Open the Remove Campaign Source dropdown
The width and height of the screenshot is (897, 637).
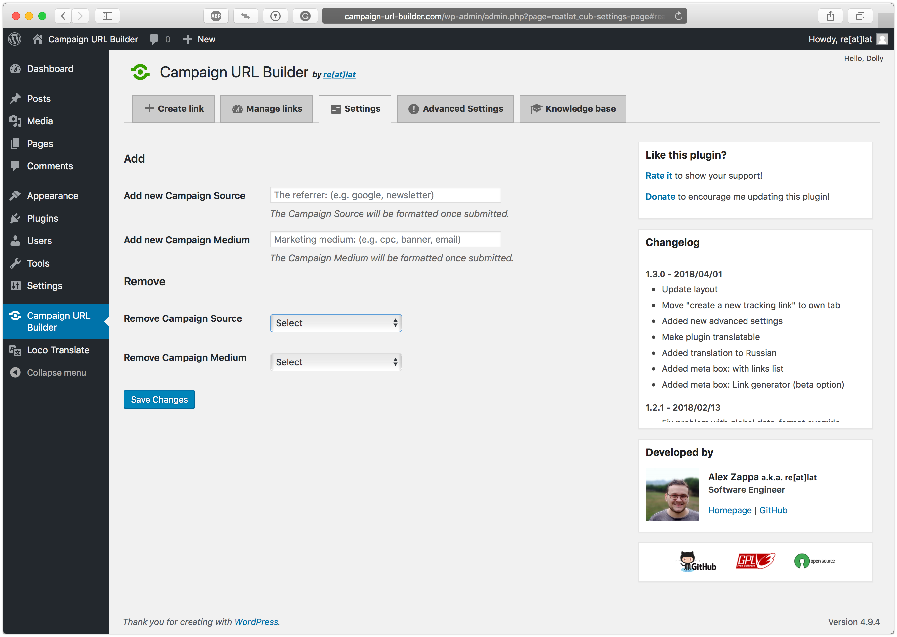point(336,323)
